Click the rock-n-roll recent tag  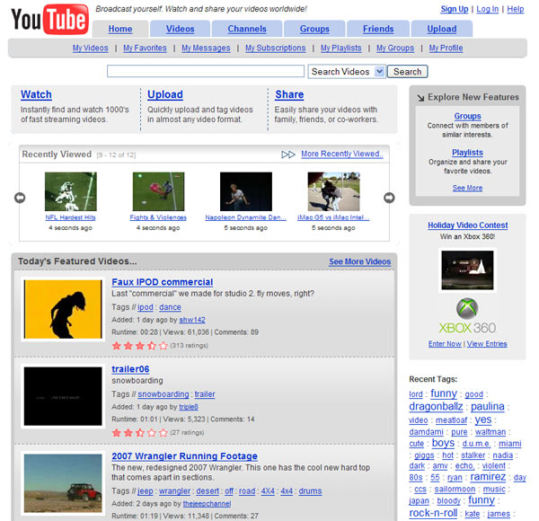tap(433, 514)
